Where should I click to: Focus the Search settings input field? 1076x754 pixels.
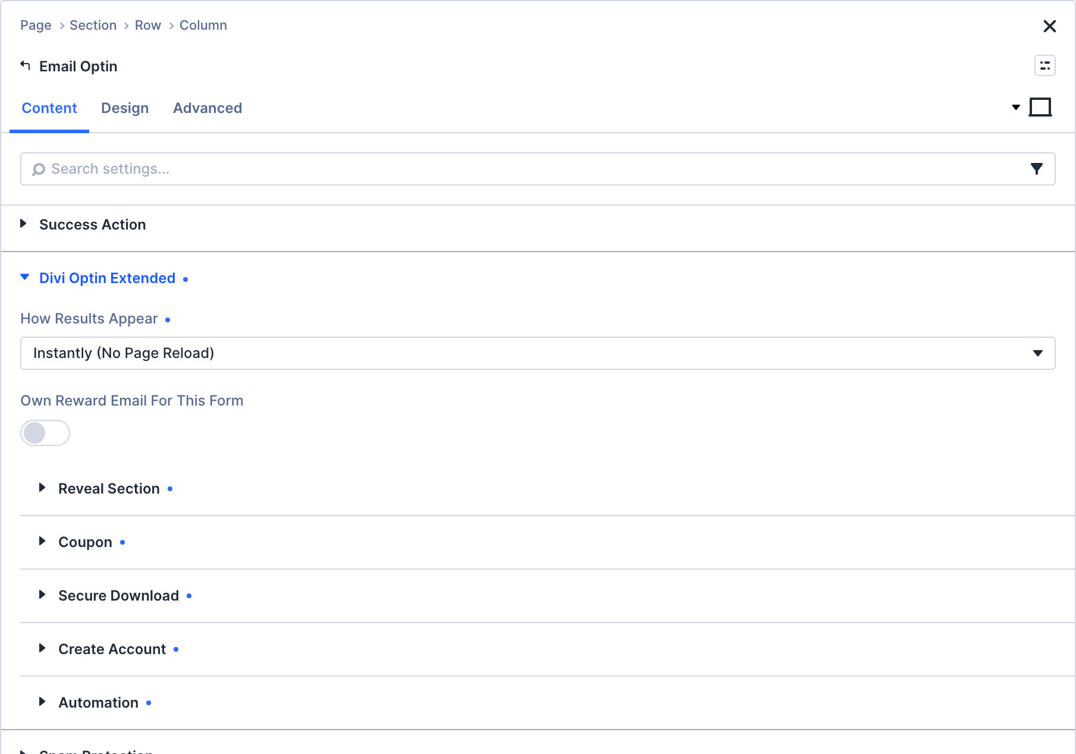pos(538,169)
